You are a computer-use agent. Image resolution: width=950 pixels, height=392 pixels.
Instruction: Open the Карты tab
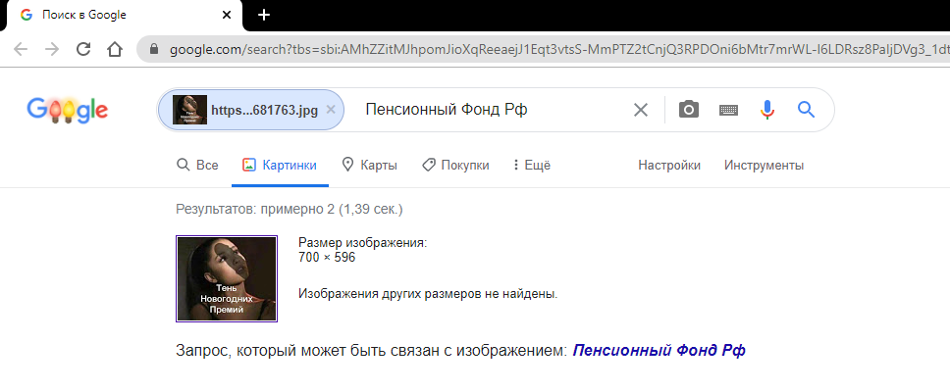point(369,166)
